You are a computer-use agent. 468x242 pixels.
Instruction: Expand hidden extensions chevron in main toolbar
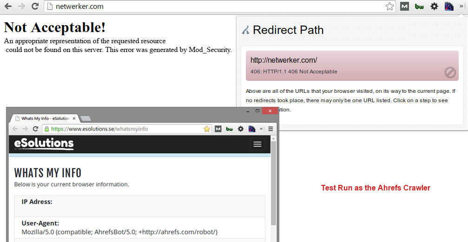(461, 7)
